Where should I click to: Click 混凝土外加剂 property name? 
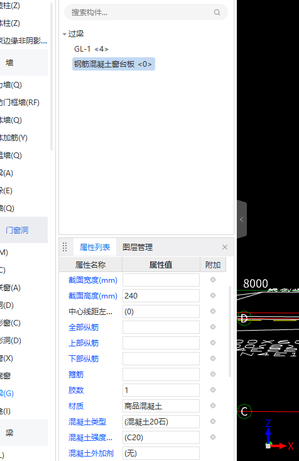(91, 453)
